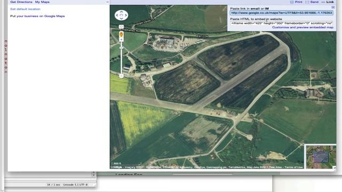
Task: Zoom out with the minus button
Action: click(x=121, y=76)
